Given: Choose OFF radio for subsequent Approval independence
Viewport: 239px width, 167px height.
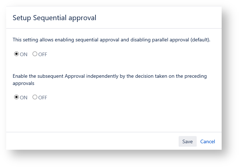Looking at the screenshot, I should tap(35, 97).
